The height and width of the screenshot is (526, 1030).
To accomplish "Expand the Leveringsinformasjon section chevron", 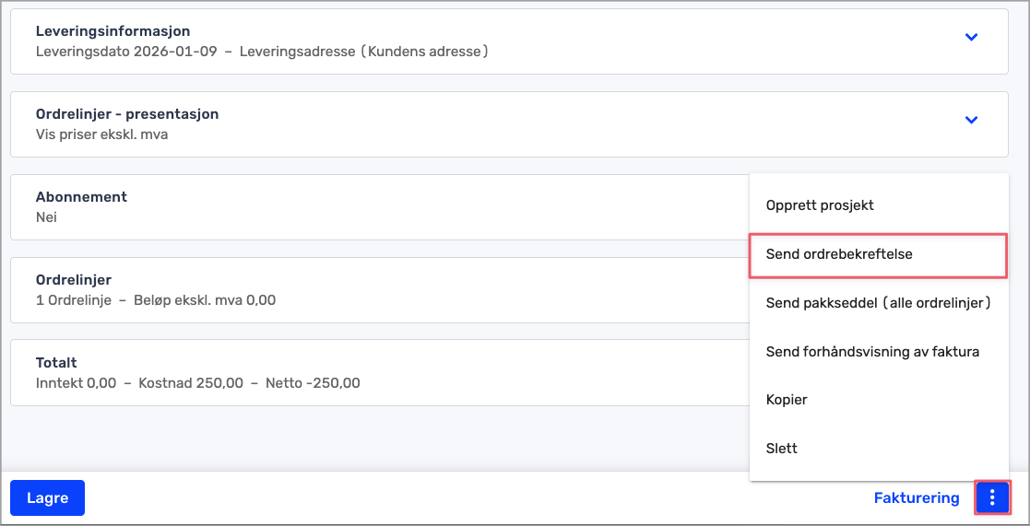I will (x=970, y=38).
